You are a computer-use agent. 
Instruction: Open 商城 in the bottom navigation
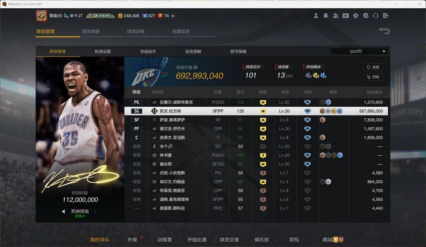[328, 240]
